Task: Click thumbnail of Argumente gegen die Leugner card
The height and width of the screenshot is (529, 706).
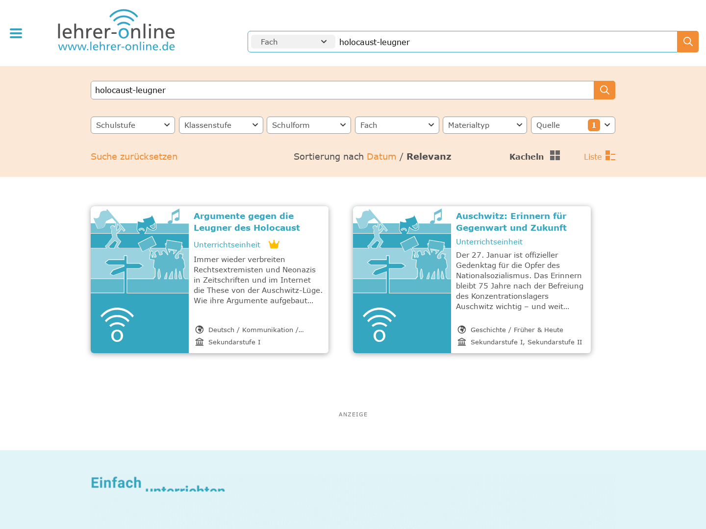Action: point(140,280)
